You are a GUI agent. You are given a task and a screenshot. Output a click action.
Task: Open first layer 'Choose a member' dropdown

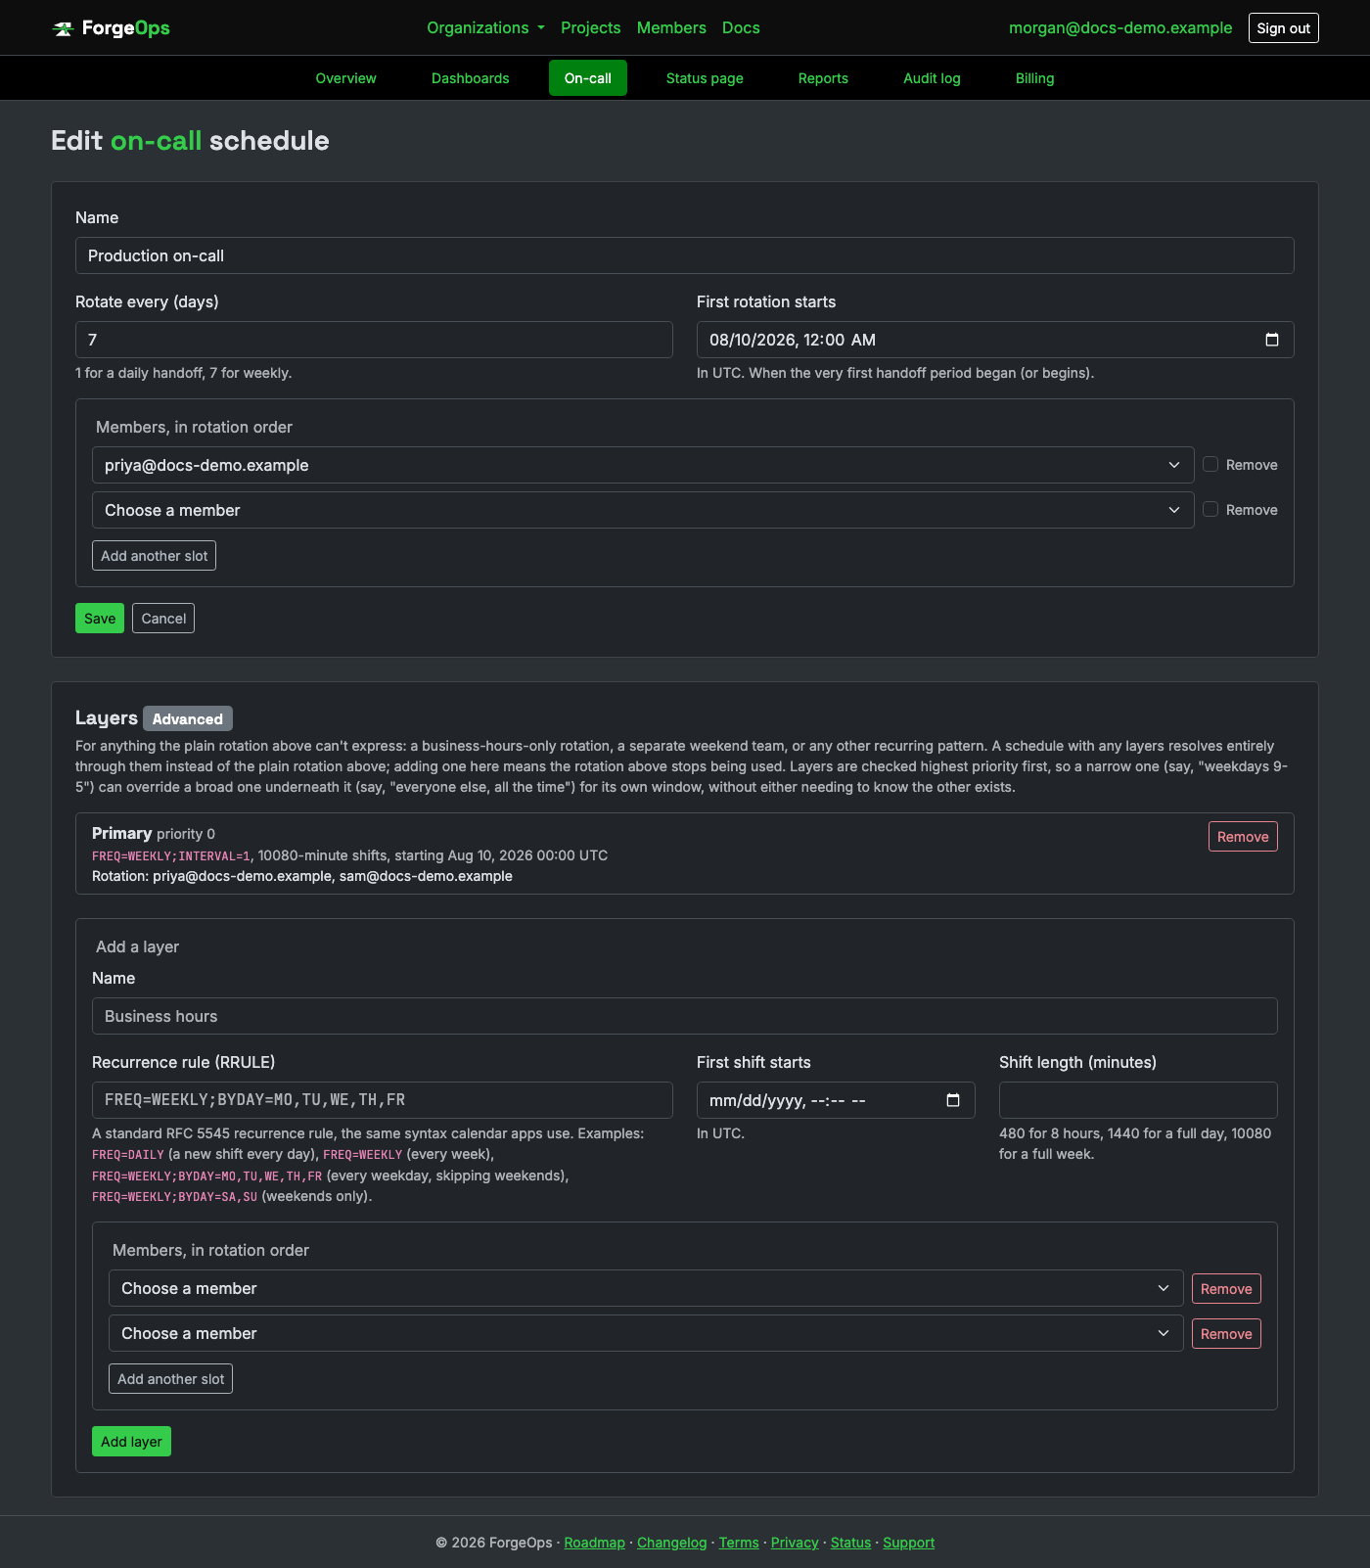pyautogui.click(x=646, y=1288)
